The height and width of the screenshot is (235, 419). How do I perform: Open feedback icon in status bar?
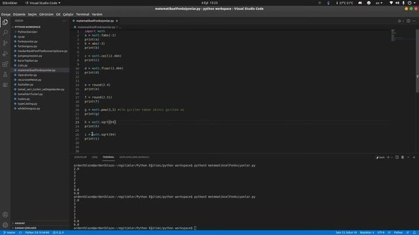click(408, 232)
